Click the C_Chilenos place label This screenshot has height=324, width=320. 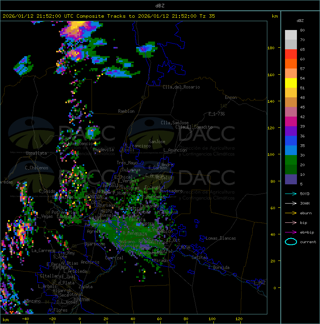tap(37, 168)
